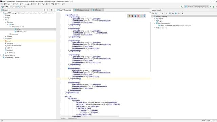The image size is (217, 122).
Task: Expand Maven Lifecycle node
Action: [x=154, y=19]
